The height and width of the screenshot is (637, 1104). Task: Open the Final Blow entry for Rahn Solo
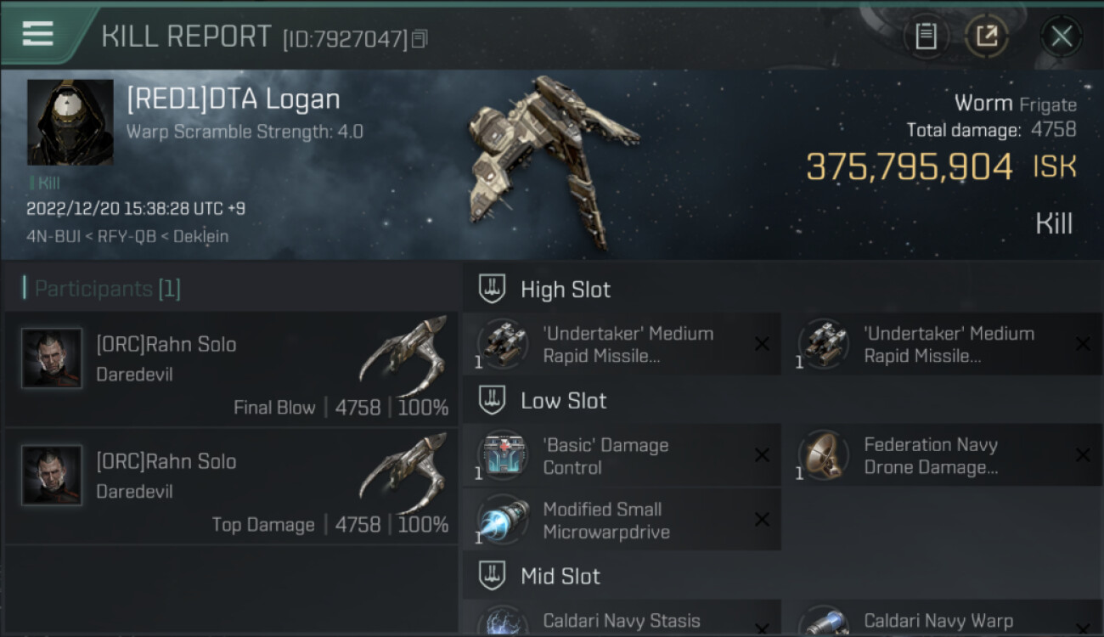(231, 369)
